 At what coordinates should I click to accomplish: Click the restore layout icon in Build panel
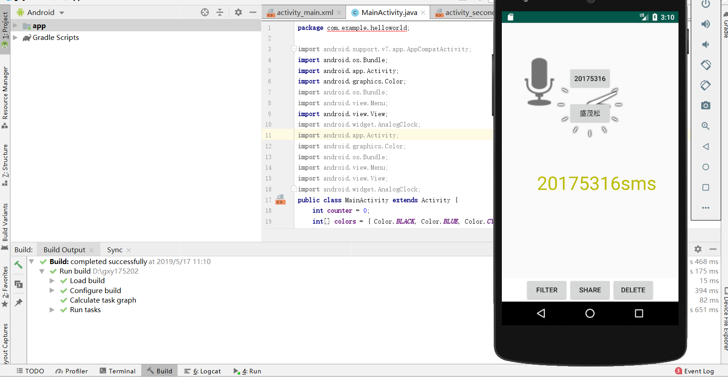(x=19, y=284)
